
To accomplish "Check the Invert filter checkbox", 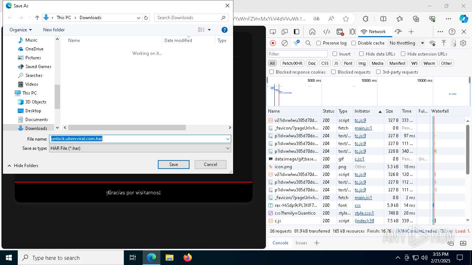I will [335, 54].
